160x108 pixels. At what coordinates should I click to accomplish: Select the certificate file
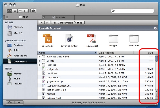[96, 73]
